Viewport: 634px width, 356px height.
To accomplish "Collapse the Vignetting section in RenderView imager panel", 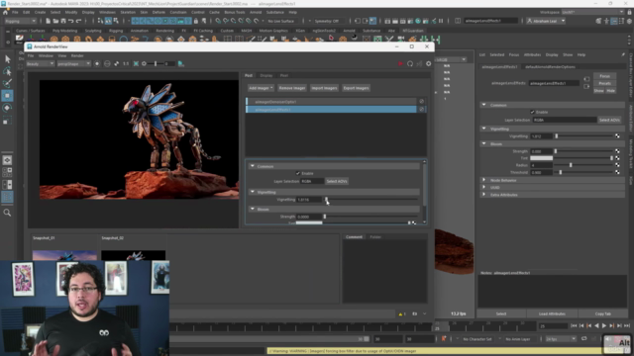I will (253, 192).
